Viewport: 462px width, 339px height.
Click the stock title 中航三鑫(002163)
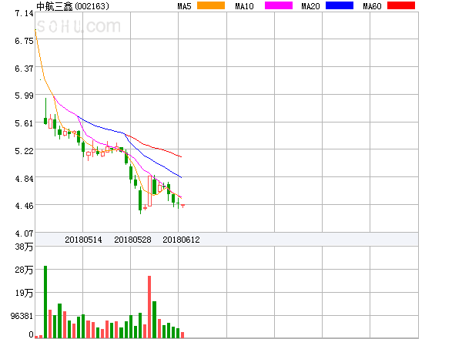(x=72, y=6)
